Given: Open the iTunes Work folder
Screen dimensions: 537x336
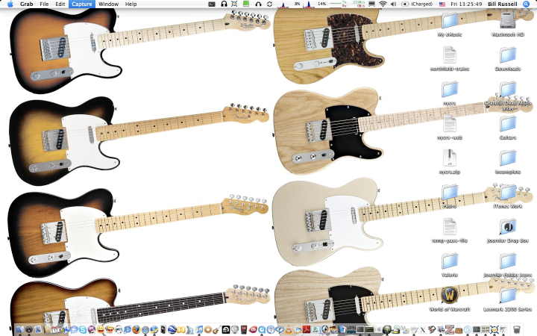Looking at the screenshot, I should (x=508, y=193).
